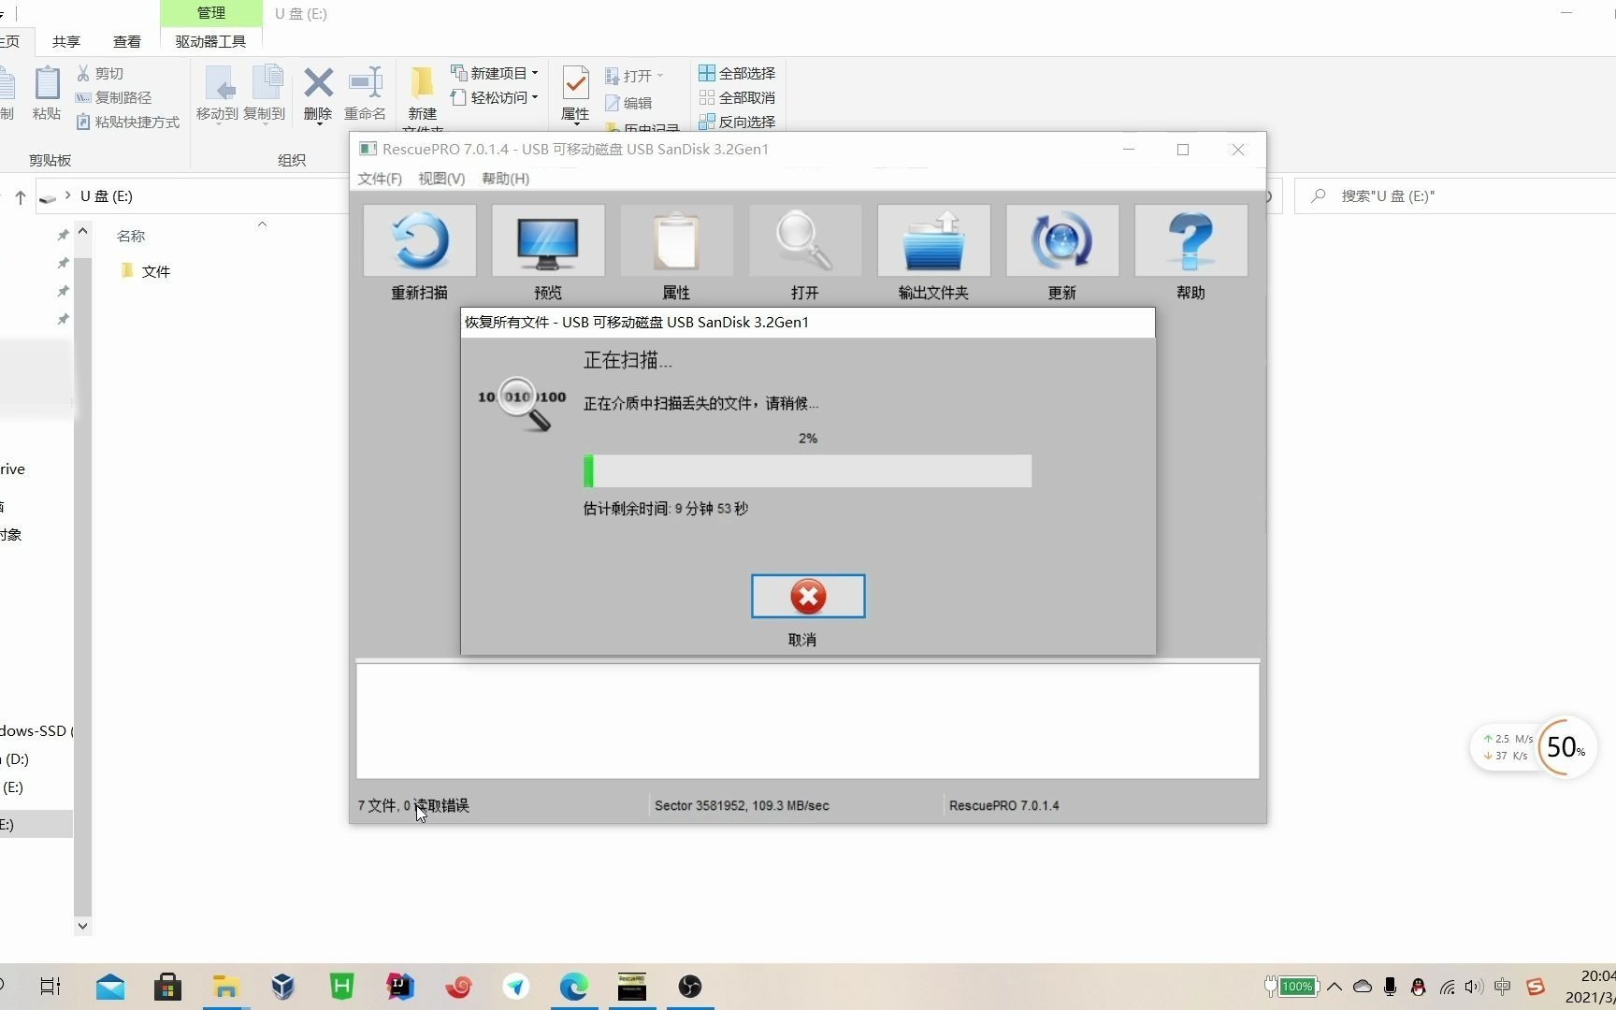Screen dimensions: 1616x1010
Task: Click the battery 100% tray icon
Action: [1291, 987]
